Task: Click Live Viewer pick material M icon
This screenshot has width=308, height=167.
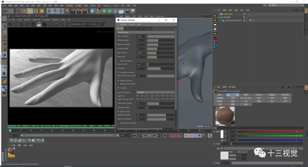Action: [68, 24]
